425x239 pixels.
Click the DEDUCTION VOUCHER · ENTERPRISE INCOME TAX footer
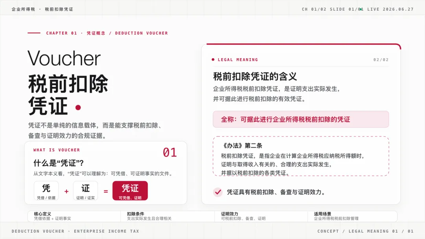[x=75, y=231]
